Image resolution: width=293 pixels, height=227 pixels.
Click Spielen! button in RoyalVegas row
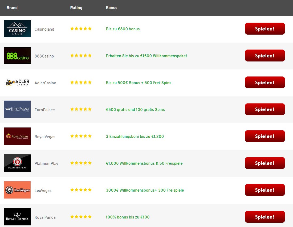(x=265, y=136)
